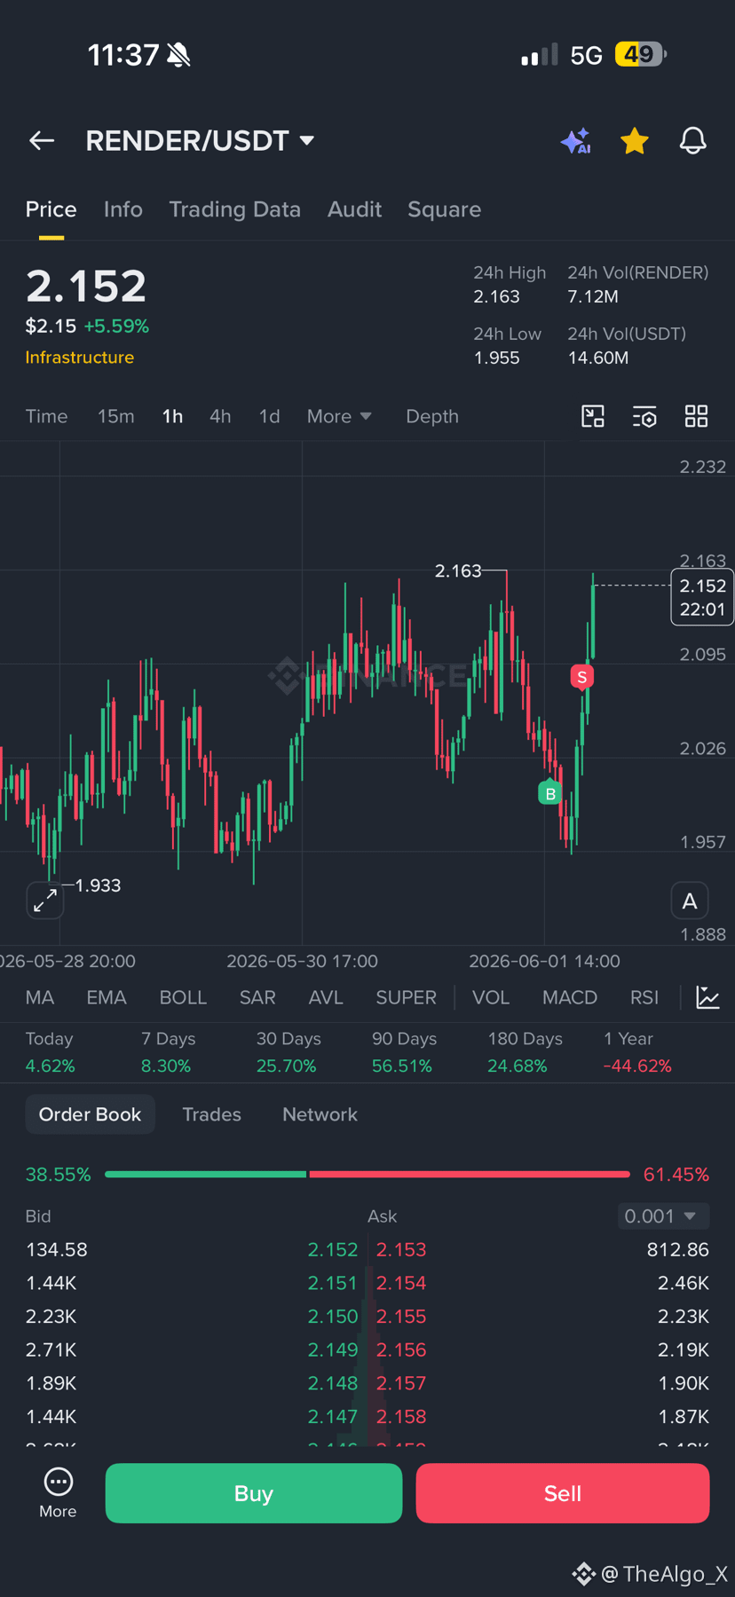
Task: Open the AI sparkle assistant icon
Action: point(575,140)
